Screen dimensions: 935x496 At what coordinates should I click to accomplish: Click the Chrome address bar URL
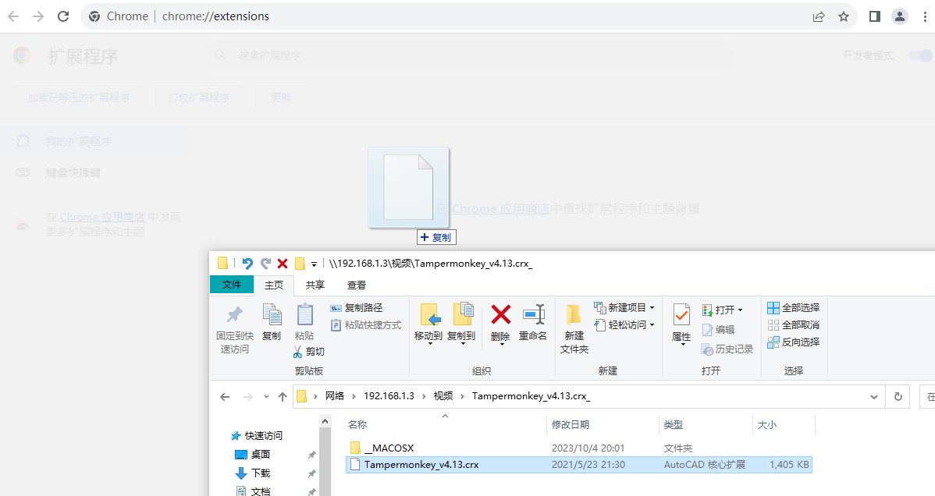tap(216, 16)
